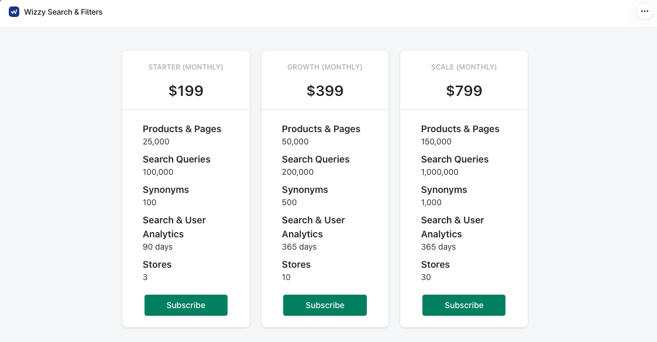The image size is (657, 342).
Task: Click the Wizzy app logo icon
Action: coord(14,12)
